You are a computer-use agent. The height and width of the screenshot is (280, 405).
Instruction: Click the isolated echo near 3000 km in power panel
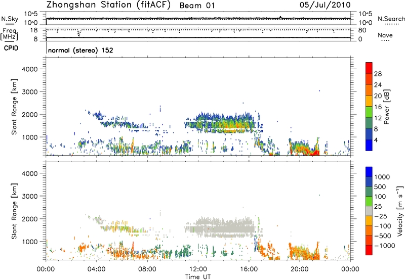pyautogui.click(x=319, y=91)
